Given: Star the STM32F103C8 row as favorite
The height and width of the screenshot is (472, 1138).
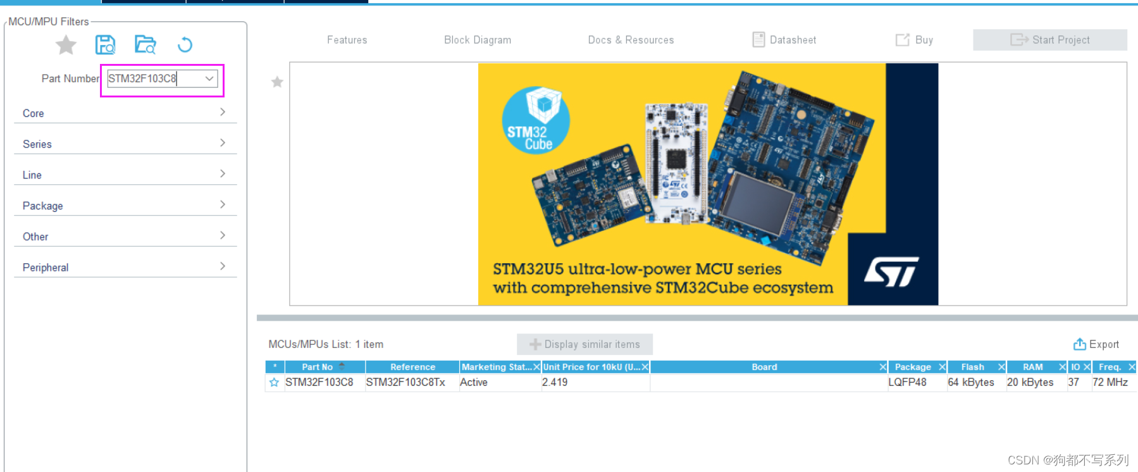Looking at the screenshot, I should [x=274, y=382].
